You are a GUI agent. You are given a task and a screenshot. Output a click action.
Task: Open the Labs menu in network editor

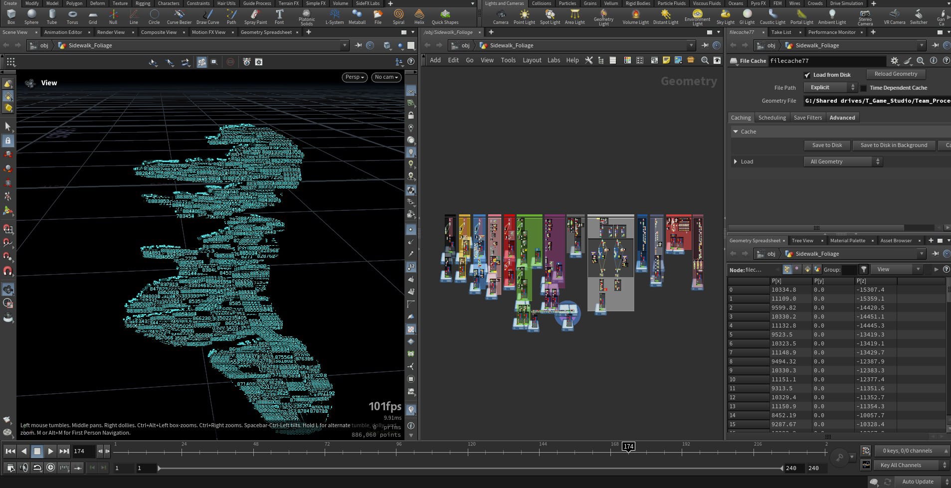554,60
